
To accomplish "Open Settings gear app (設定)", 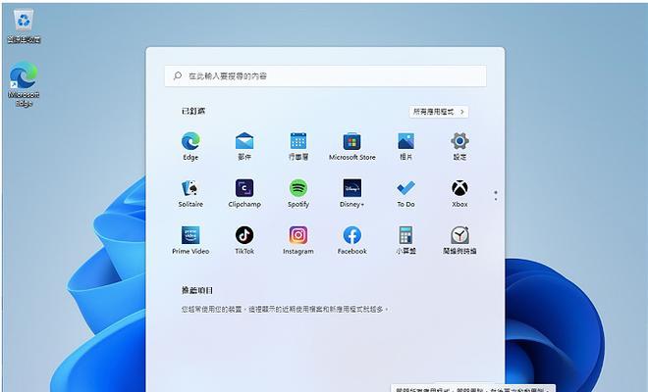I will (459, 146).
